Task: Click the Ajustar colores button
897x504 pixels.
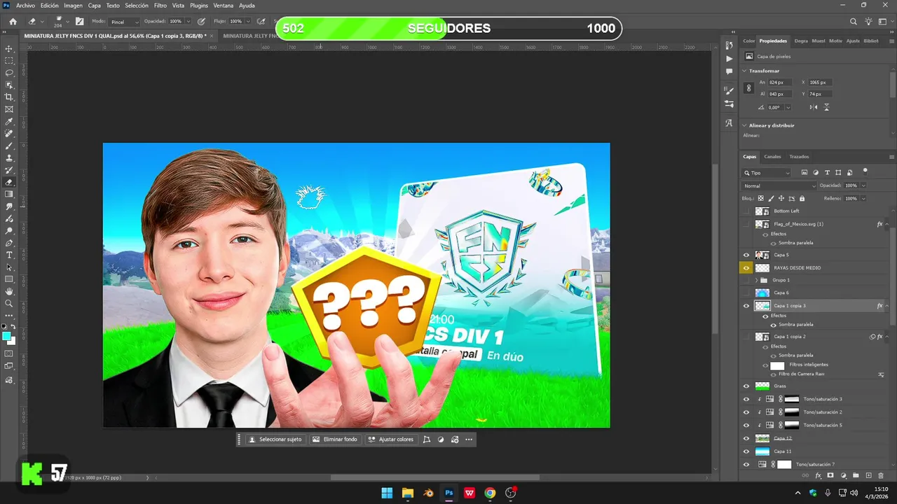Action: [391, 440]
